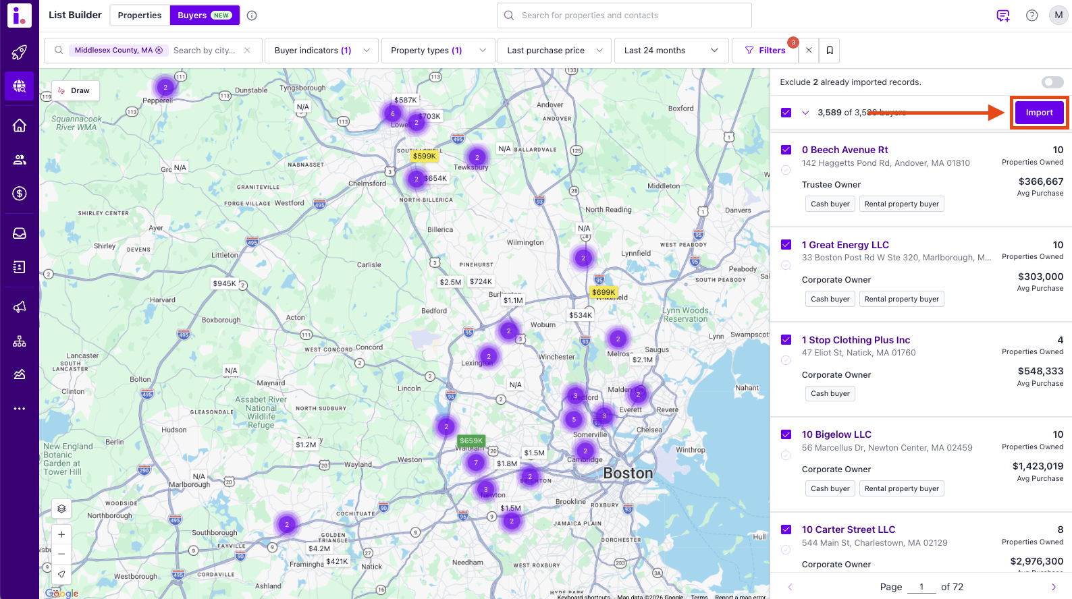Viewport: 1072px width, 599px height.
Task: Click the info icon beside Buyers tab
Action: tap(252, 16)
